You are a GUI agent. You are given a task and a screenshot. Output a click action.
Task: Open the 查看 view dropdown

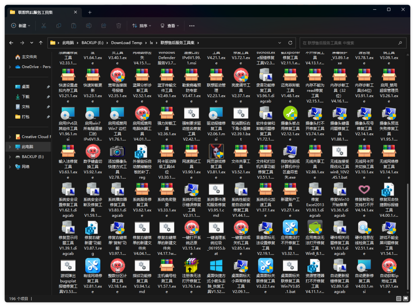coord(170,26)
